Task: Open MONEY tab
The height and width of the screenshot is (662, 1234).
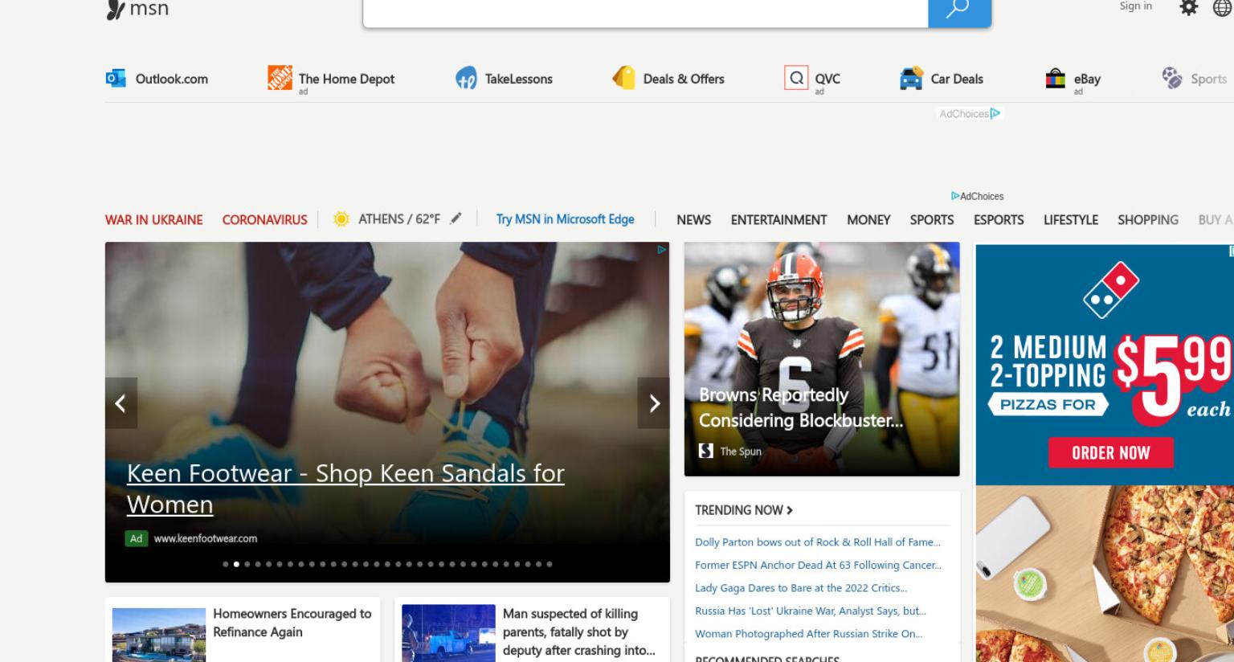Action: click(x=868, y=219)
